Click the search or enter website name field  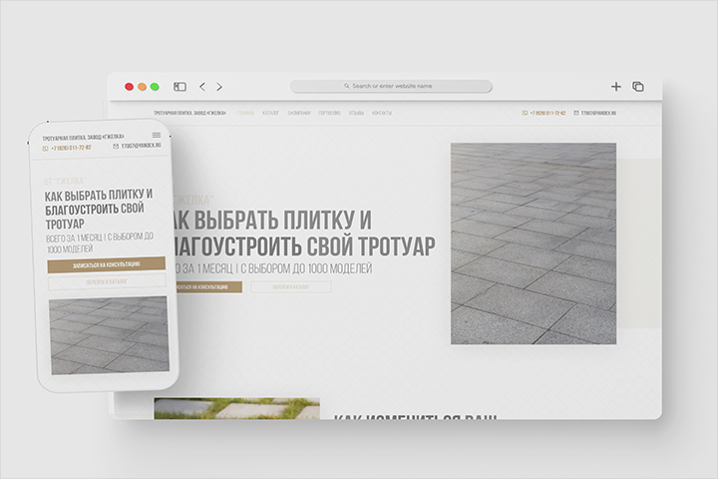click(391, 86)
